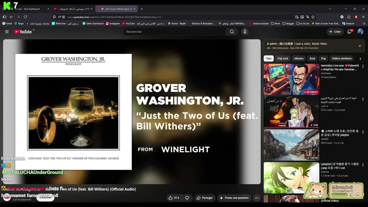This screenshot has height=207, width=368.
Task: Open more actions menu below the video
Action: click(x=257, y=198)
